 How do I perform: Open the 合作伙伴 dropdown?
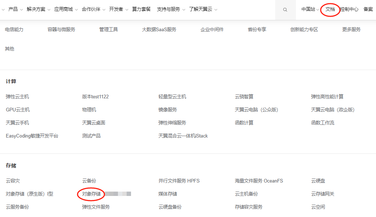[x=94, y=9]
